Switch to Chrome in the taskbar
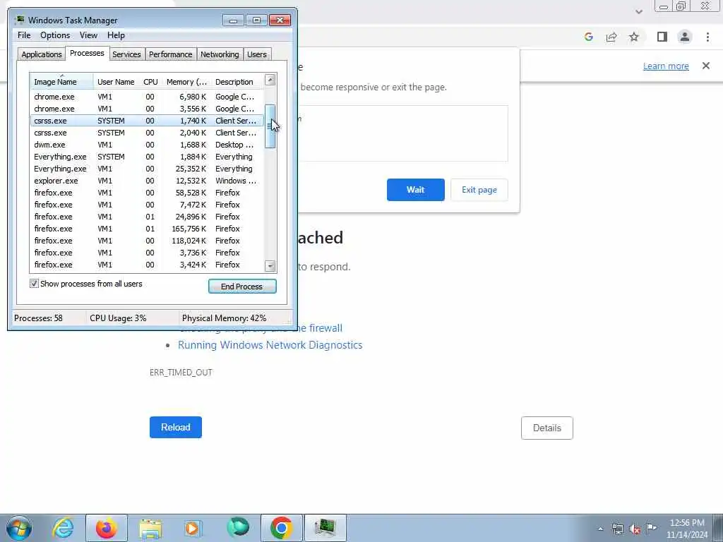 (x=281, y=528)
